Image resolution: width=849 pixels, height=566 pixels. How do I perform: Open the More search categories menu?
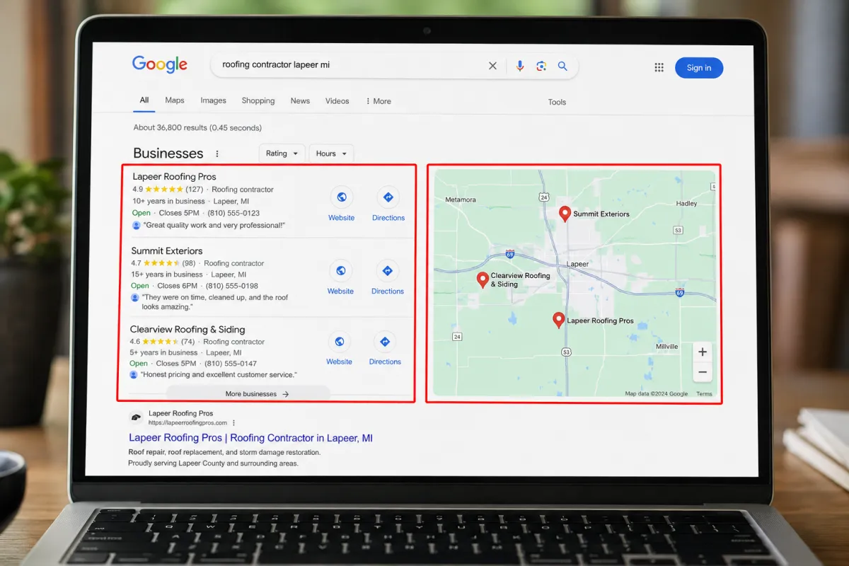point(378,101)
